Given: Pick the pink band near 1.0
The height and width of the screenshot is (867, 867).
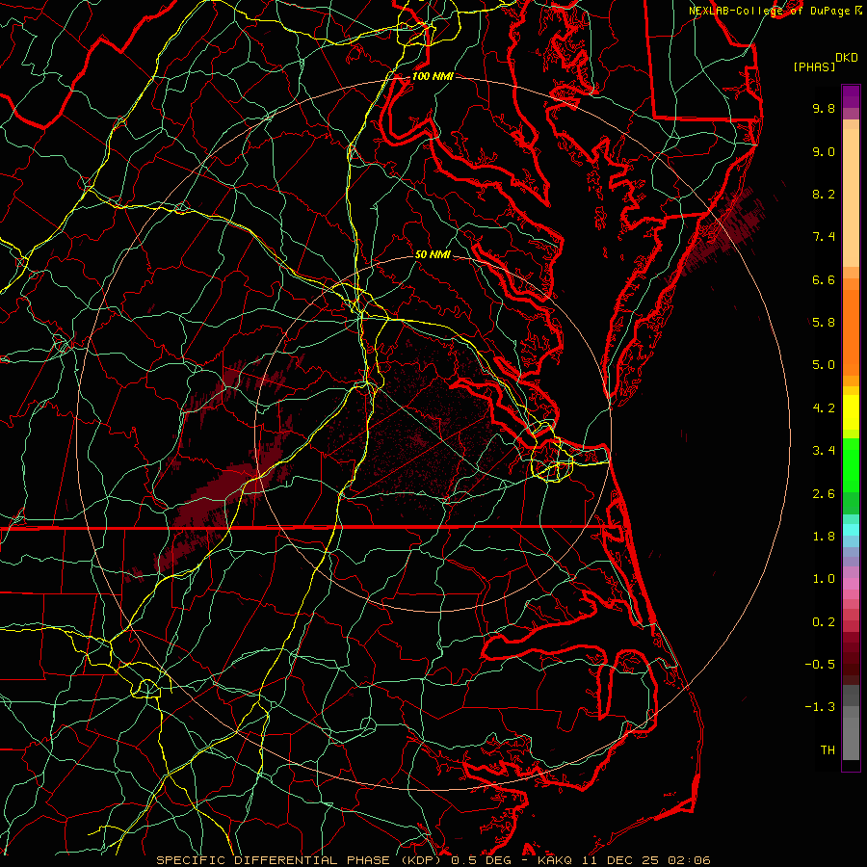Looking at the screenshot, I should point(851,583).
